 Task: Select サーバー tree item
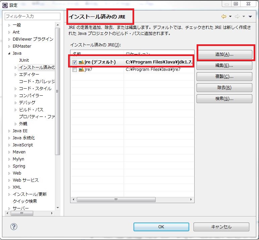pos(21,208)
